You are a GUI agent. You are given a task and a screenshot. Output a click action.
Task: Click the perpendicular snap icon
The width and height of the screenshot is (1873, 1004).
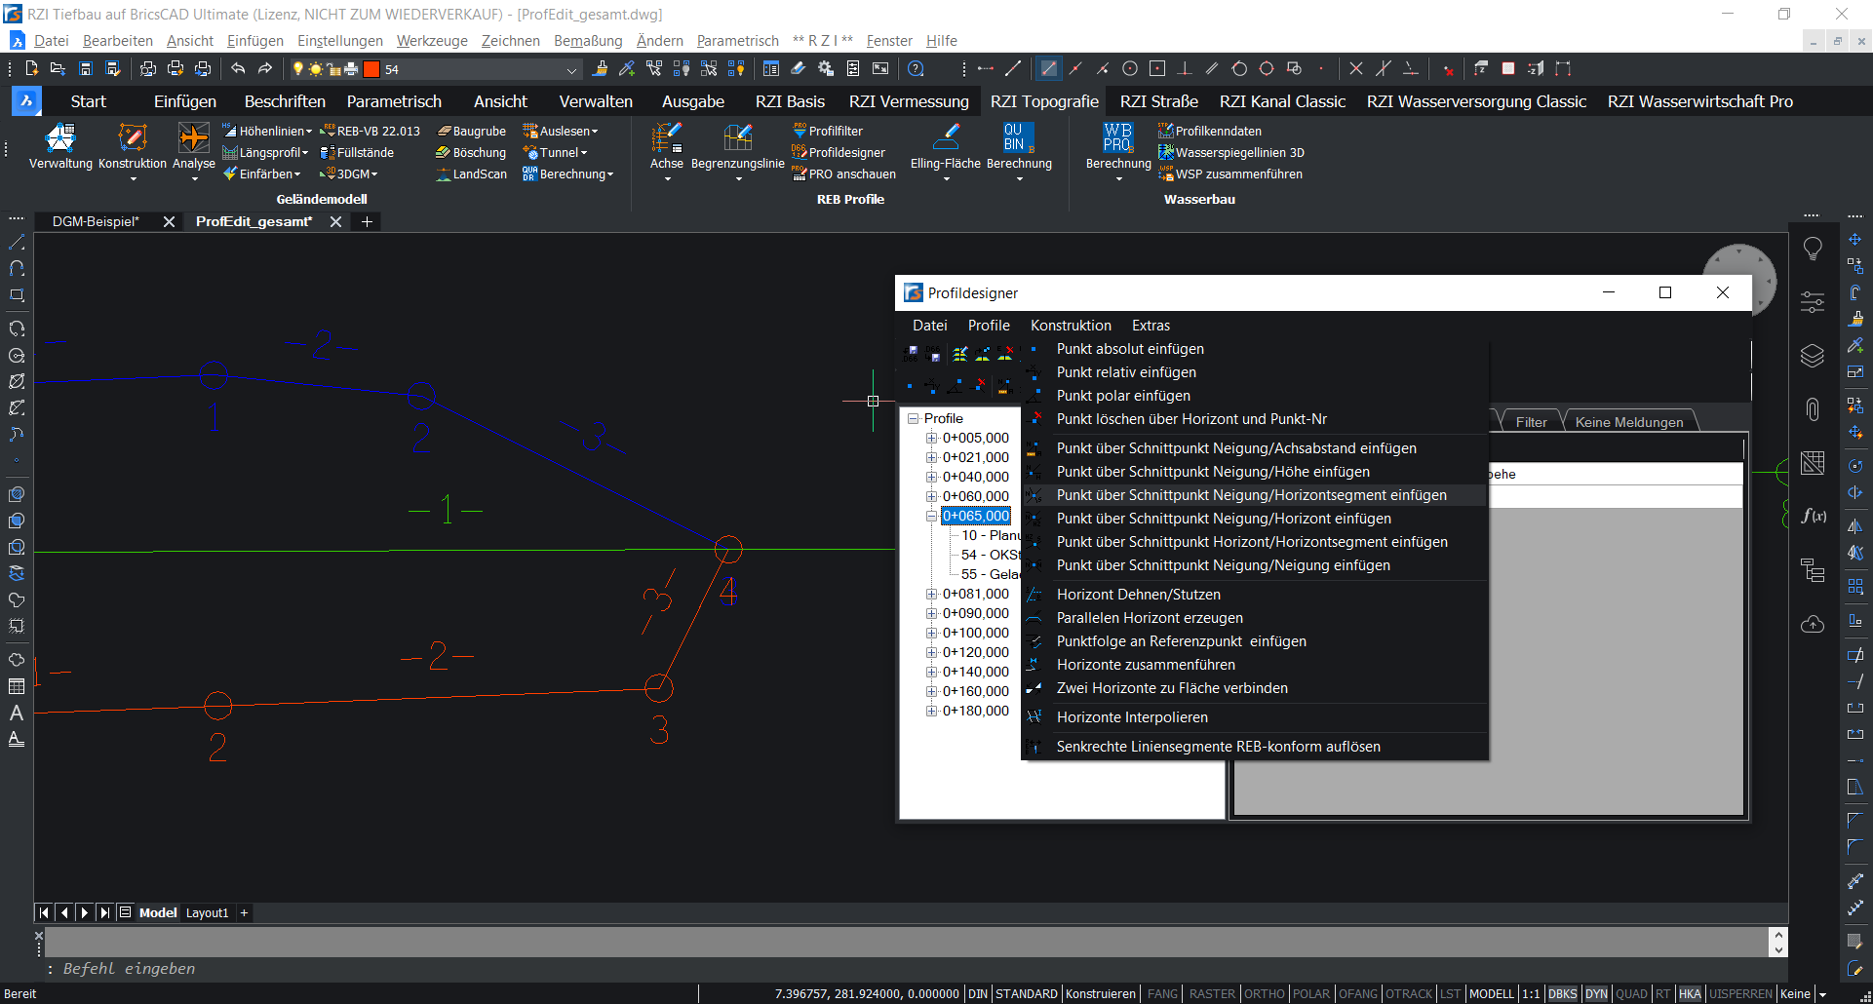click(x=1185, y=68)
